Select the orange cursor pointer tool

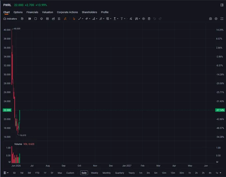click(74, 19)
